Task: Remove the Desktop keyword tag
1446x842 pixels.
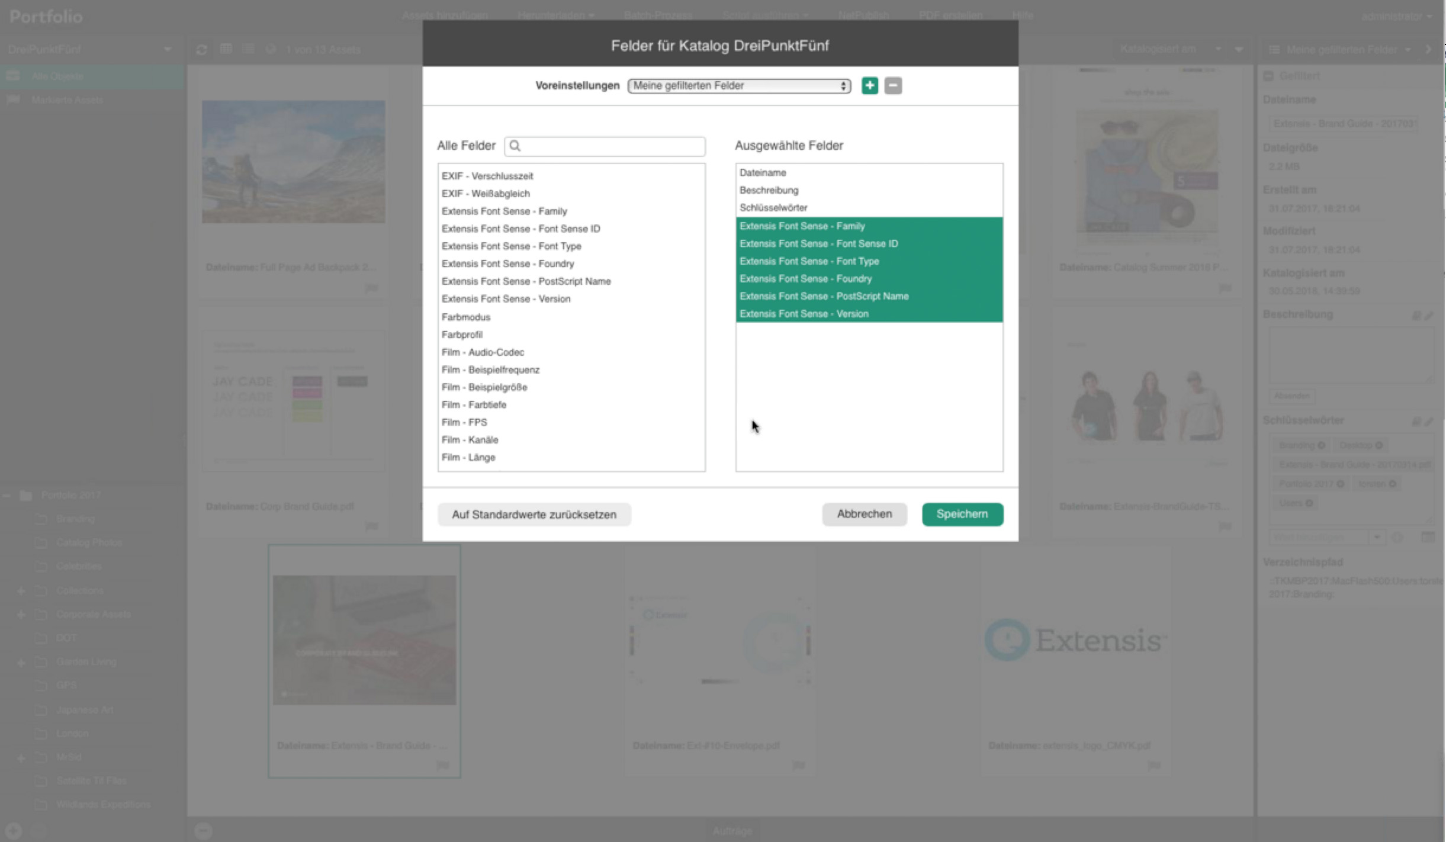Action: click(x=1379, y=445)
